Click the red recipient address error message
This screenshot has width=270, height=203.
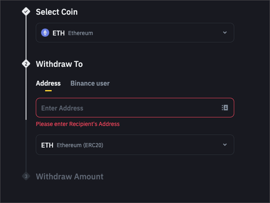(x=78, y=124)
